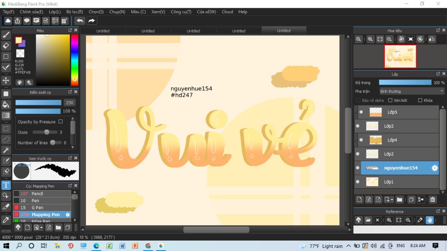The height and width of the screenshot is (251, 447).
Task: Click the Undo arrow button
Action: click(x=80, y=21)
